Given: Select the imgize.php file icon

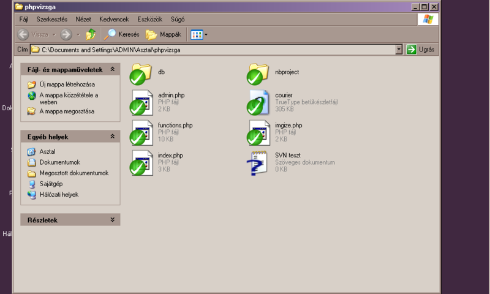Looking at the screenshot, I should pyautogui.click(x=258, y=133).
